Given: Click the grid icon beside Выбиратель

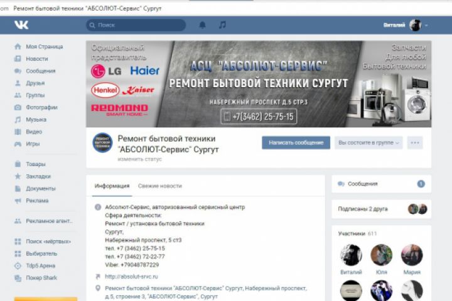Looking at the screenshot, I should tap(18, 253).
